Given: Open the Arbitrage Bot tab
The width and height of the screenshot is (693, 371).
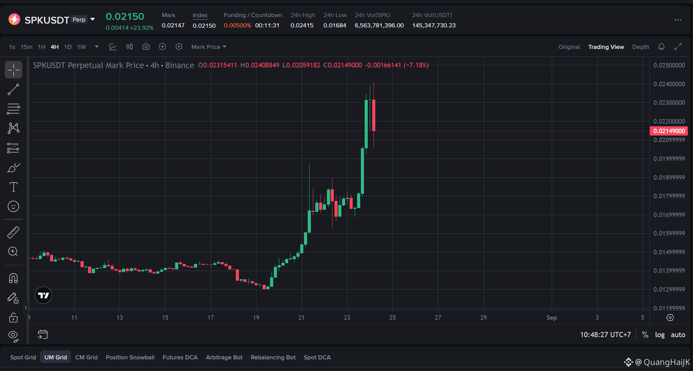Looking at the screenshot, I should tap(224, 357).
